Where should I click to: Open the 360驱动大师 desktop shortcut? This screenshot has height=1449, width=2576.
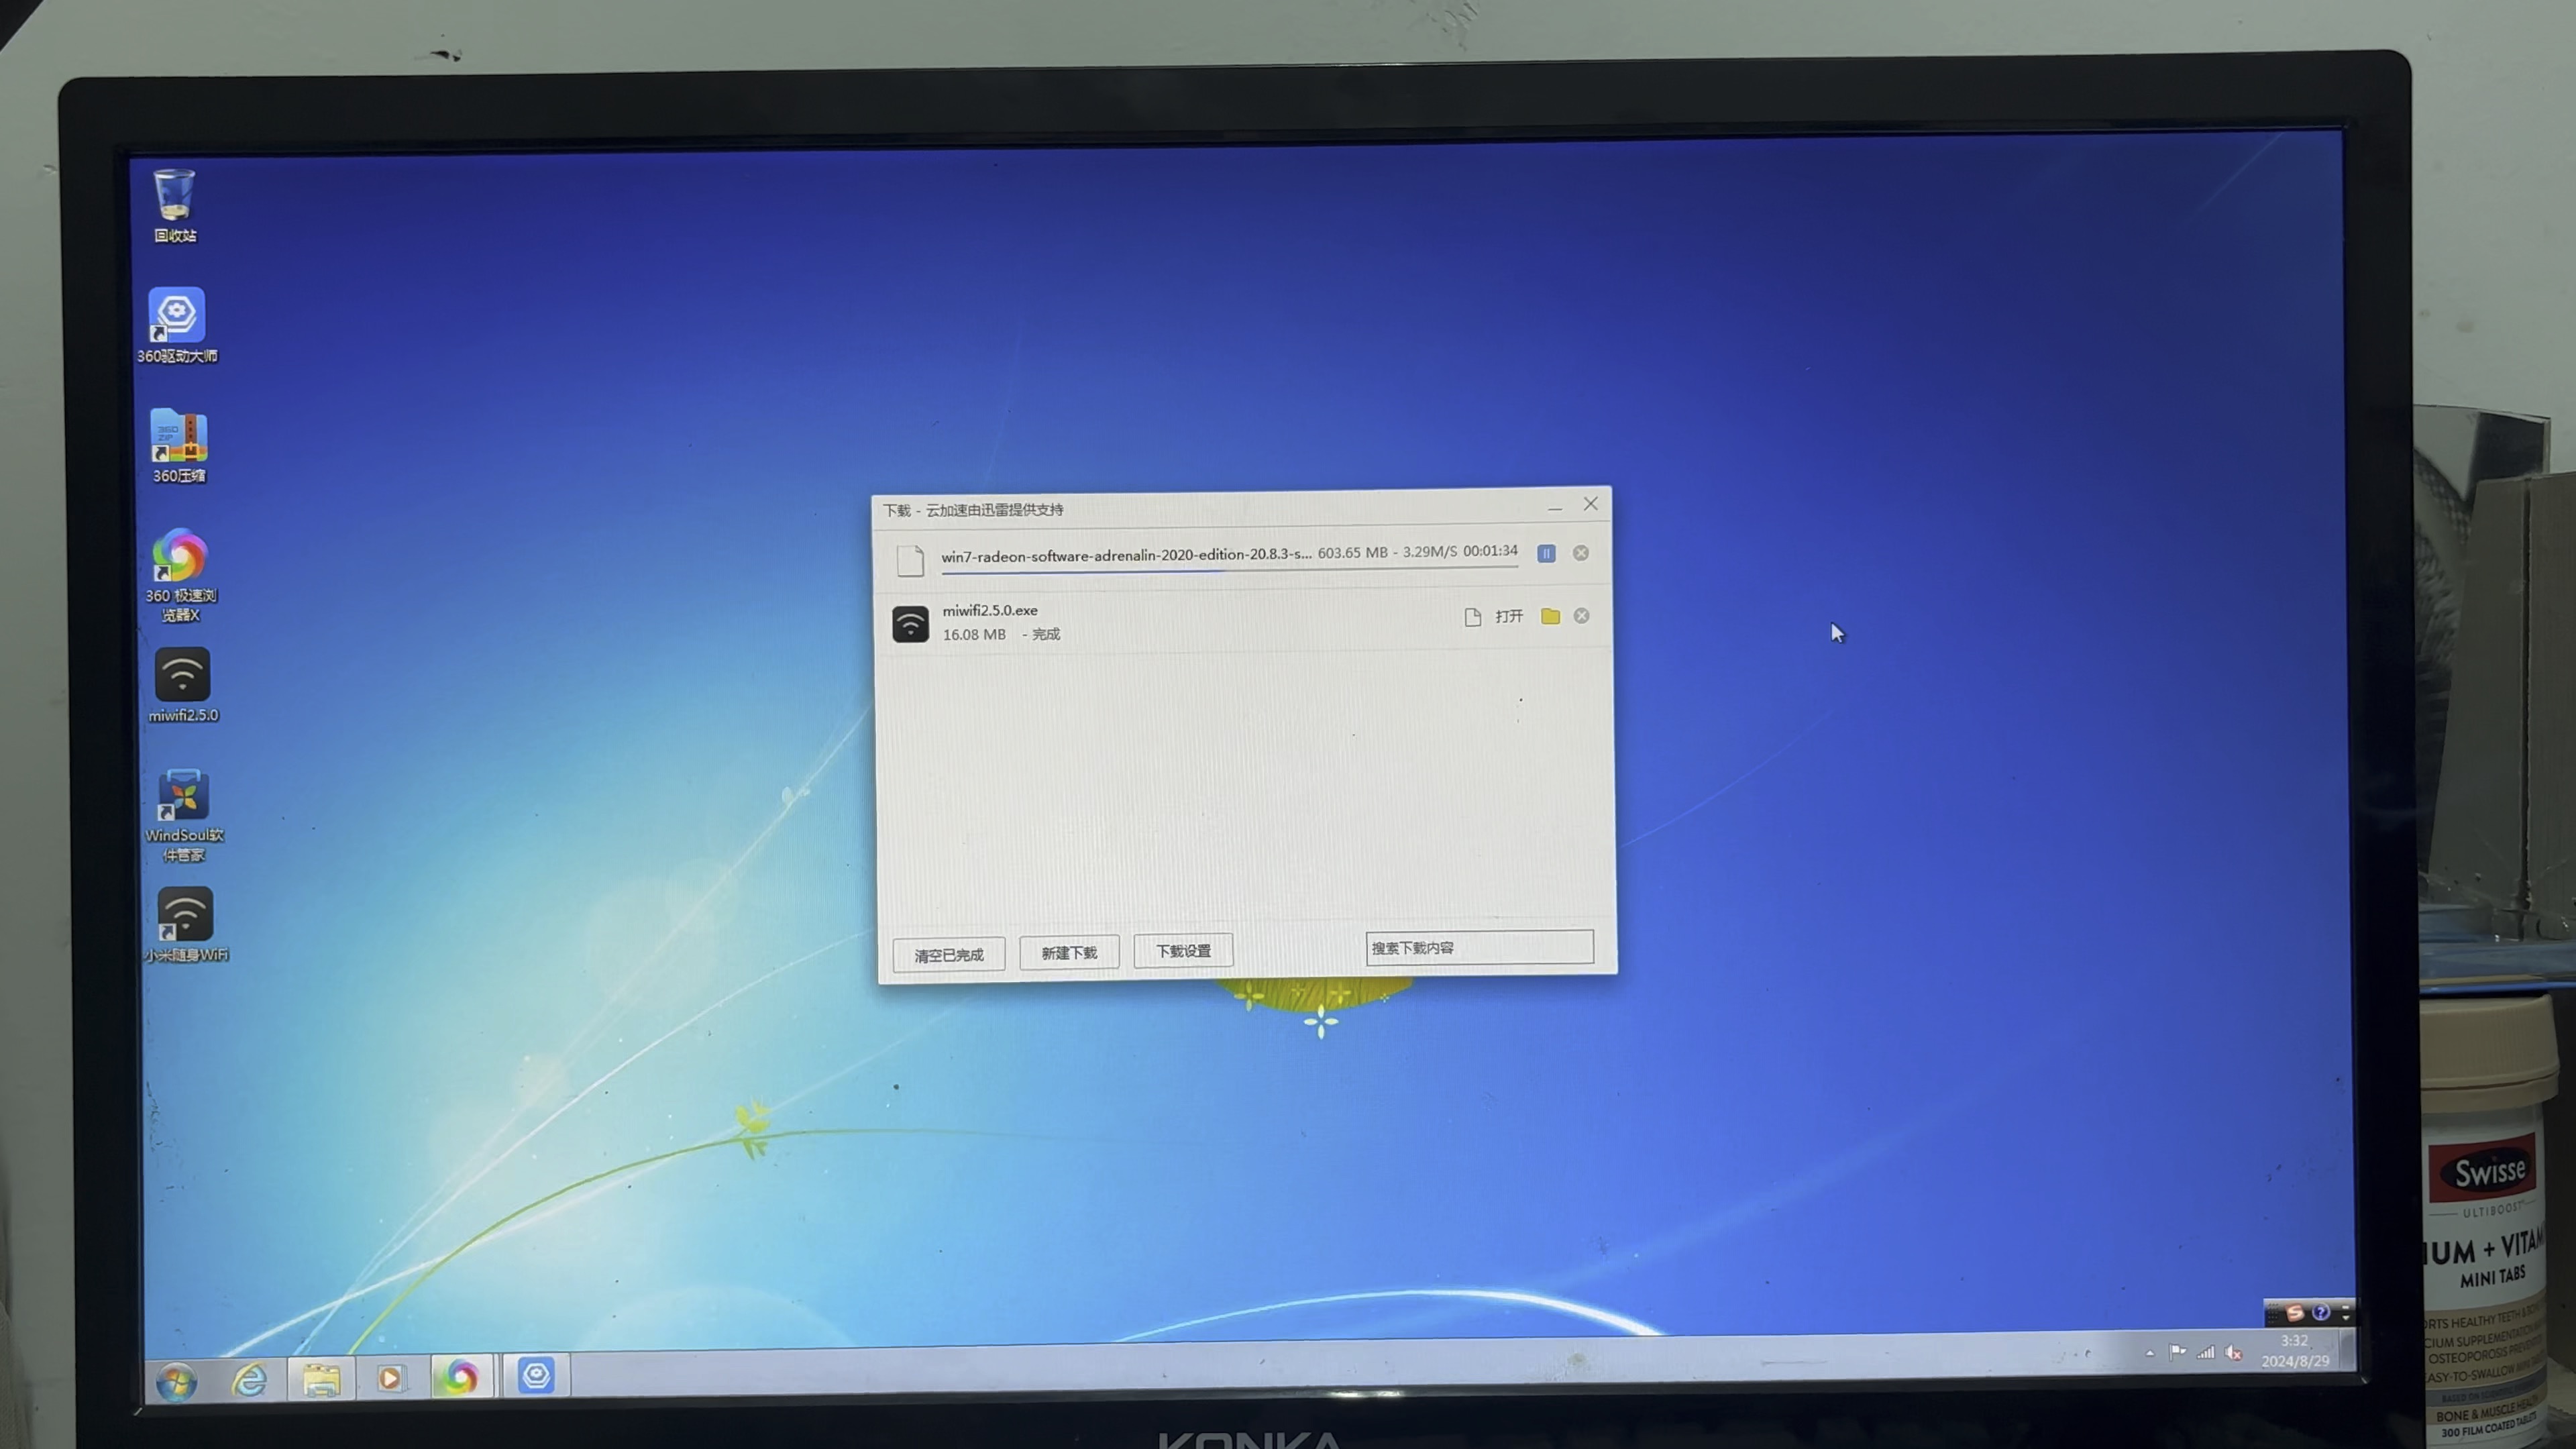click(177, 326)
